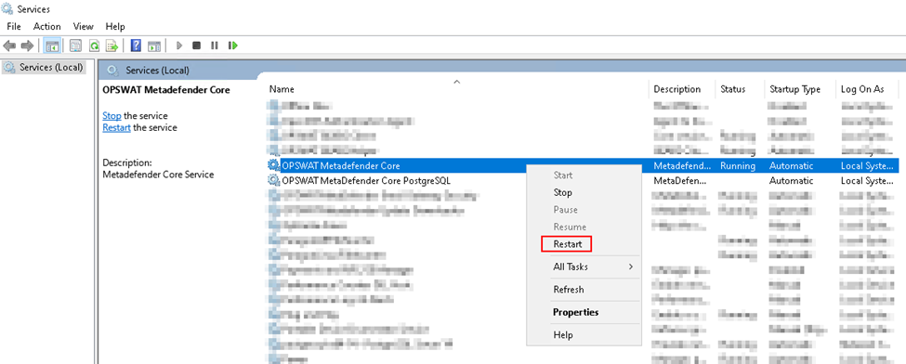906x364 pixels.
Task: Click Automatic startup type of Metadefender Core
Action: point(791,166)
